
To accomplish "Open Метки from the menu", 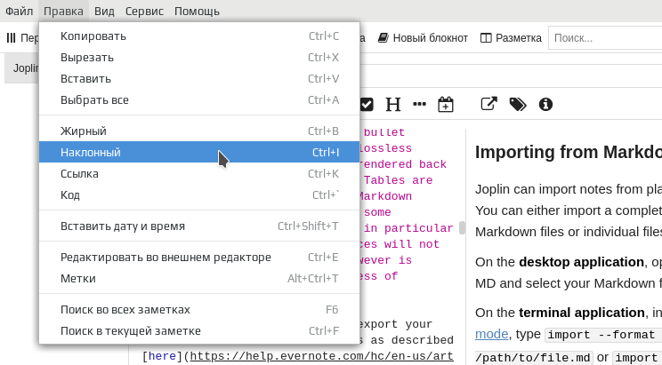I will [x=199, y=279].
